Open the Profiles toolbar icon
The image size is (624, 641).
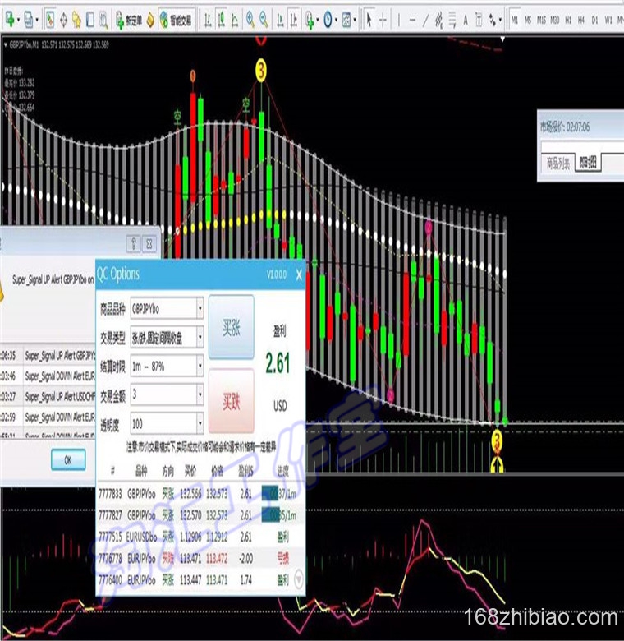point(28,19)
